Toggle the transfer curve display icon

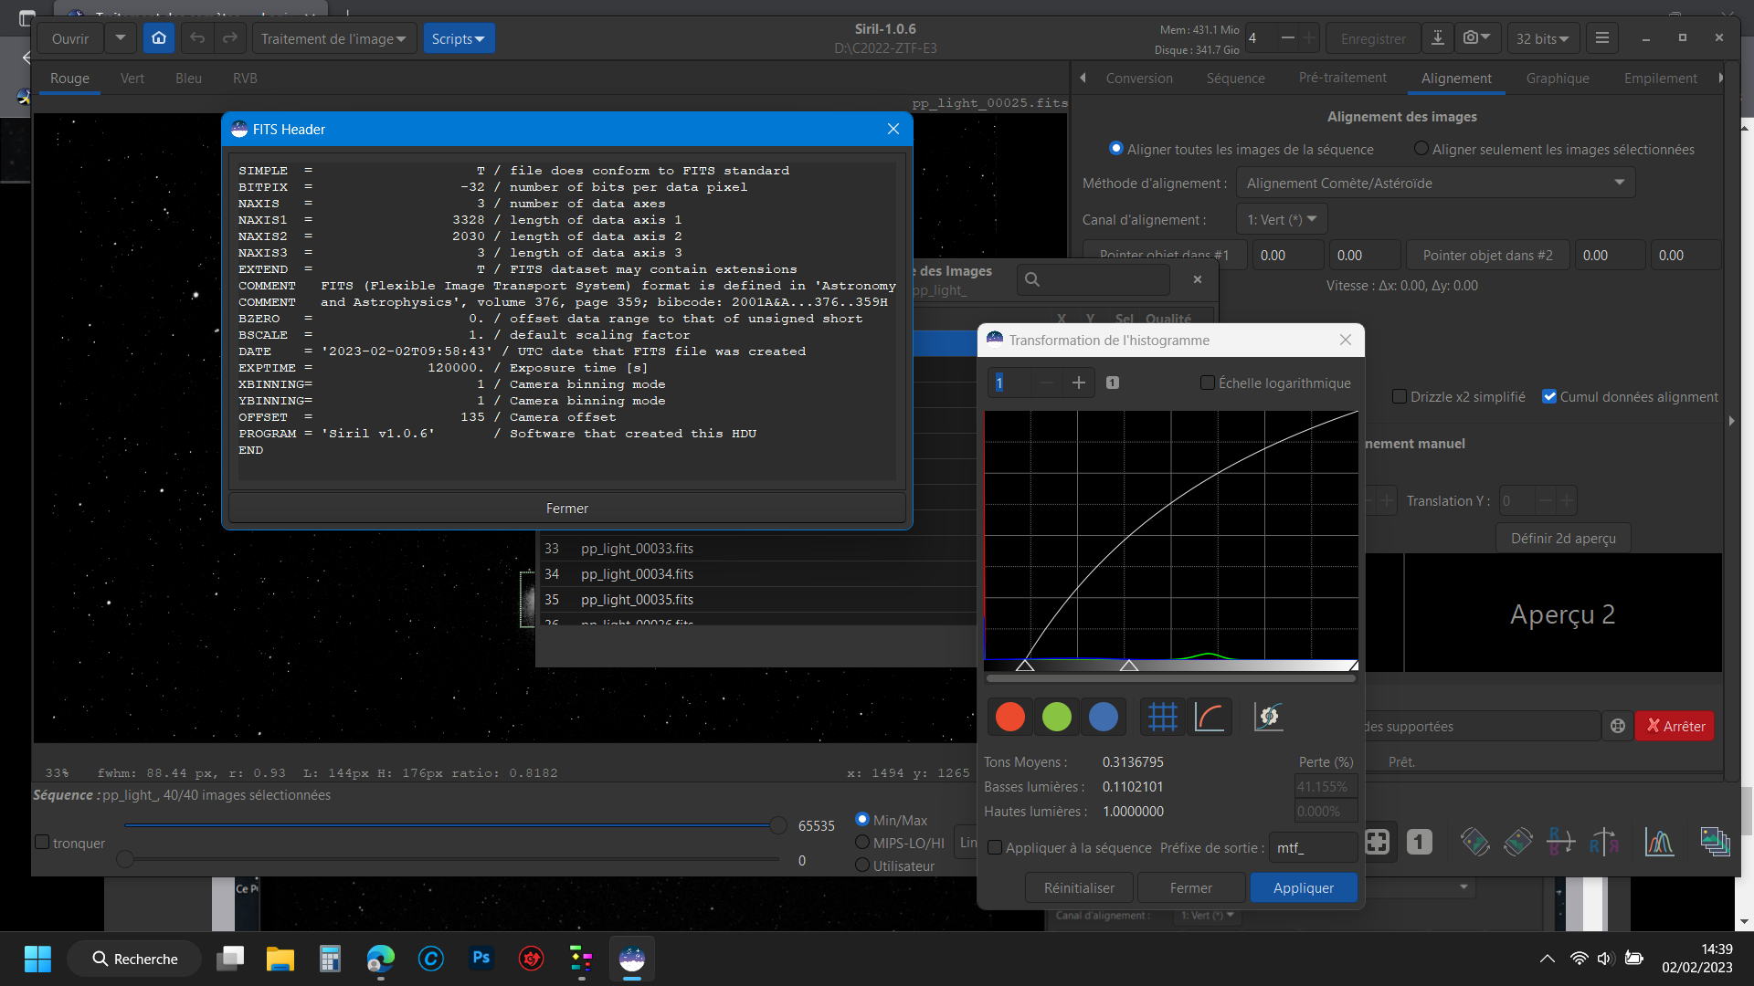pyautogui.click(x=1210, y=718)
